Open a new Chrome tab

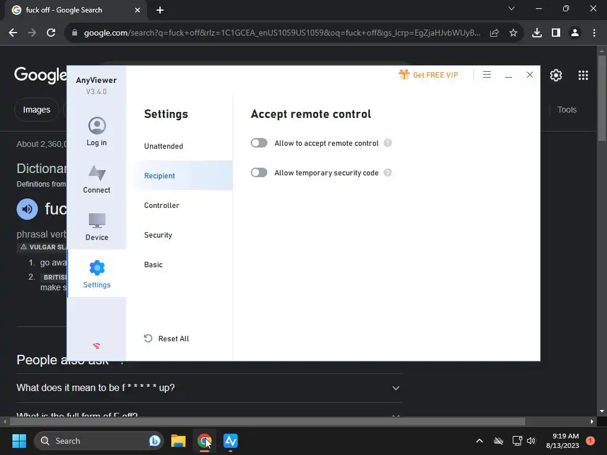point(160,10)
